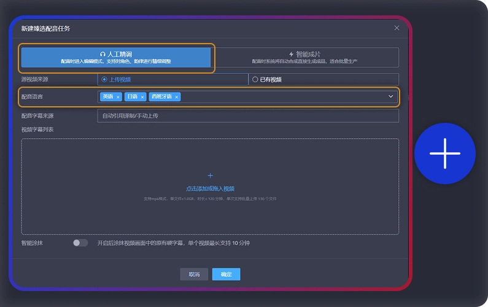Switch to the 人工精调 tab
The width and height of the screenshot is (488, 307).
[116, 57]
